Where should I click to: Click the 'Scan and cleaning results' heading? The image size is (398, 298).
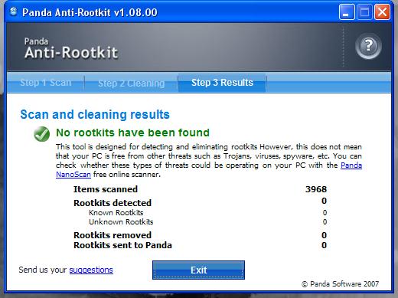coord(95,114)
